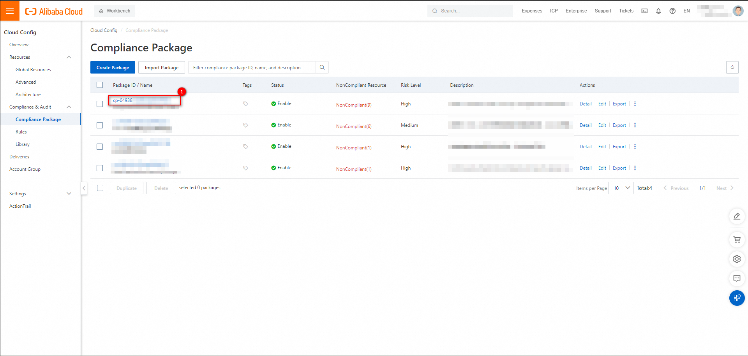The image size is (748, 356).
Task: Click the Alibaba Cloud logo
Action: [x=54, y=11]
